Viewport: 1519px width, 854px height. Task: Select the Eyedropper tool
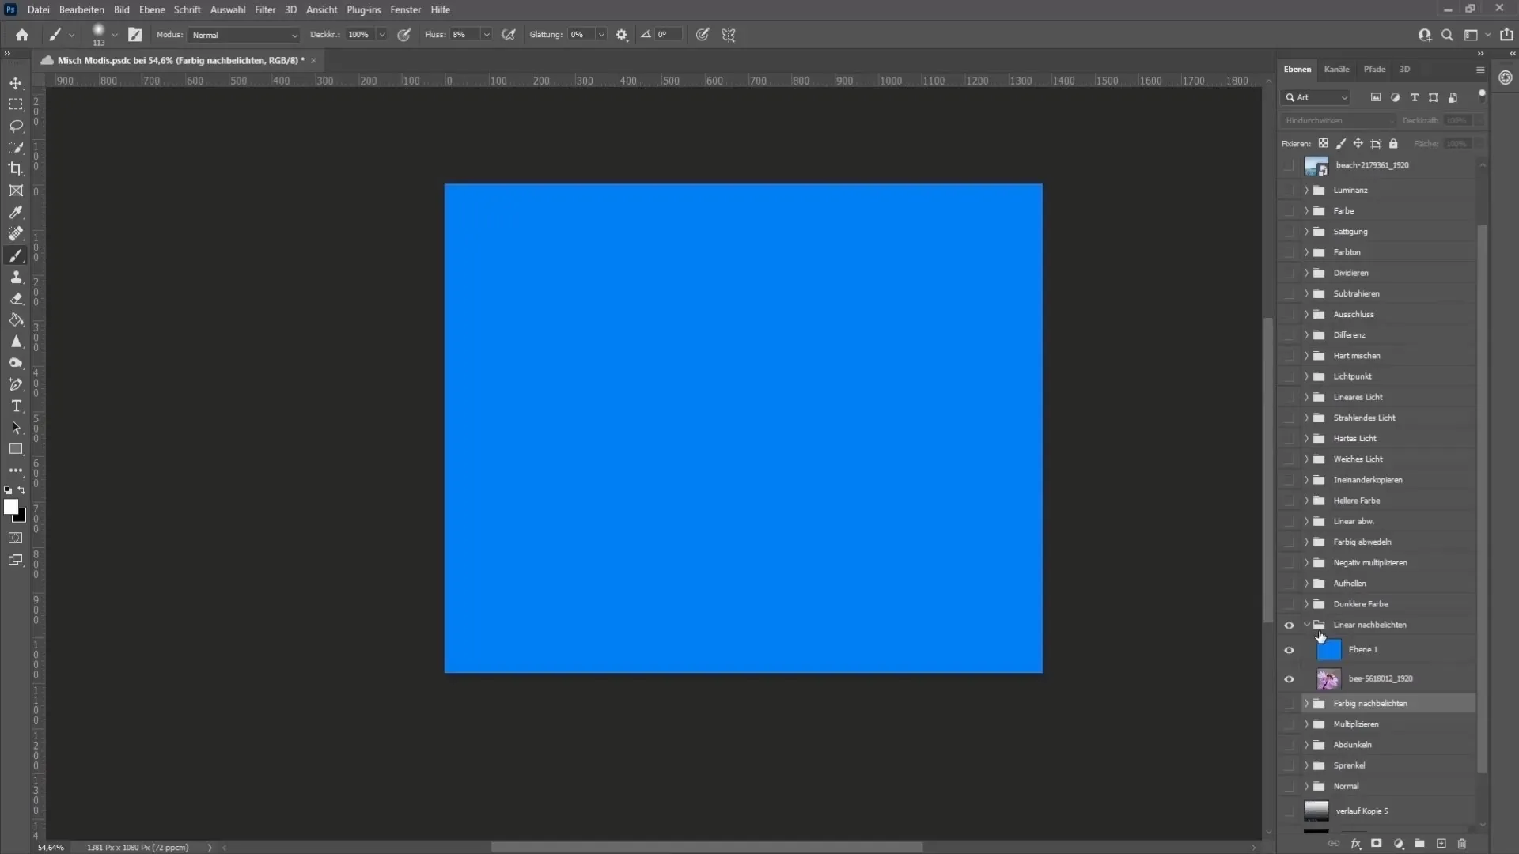[16, 213]
